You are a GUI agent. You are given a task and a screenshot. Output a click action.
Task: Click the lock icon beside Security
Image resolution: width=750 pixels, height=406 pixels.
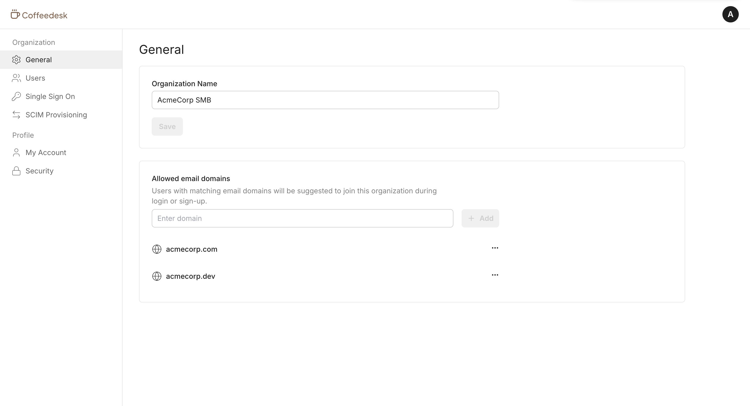(16, 171)
